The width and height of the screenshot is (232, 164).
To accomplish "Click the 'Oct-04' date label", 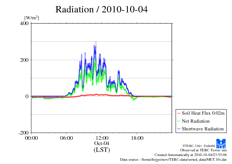I will point(102,143).
